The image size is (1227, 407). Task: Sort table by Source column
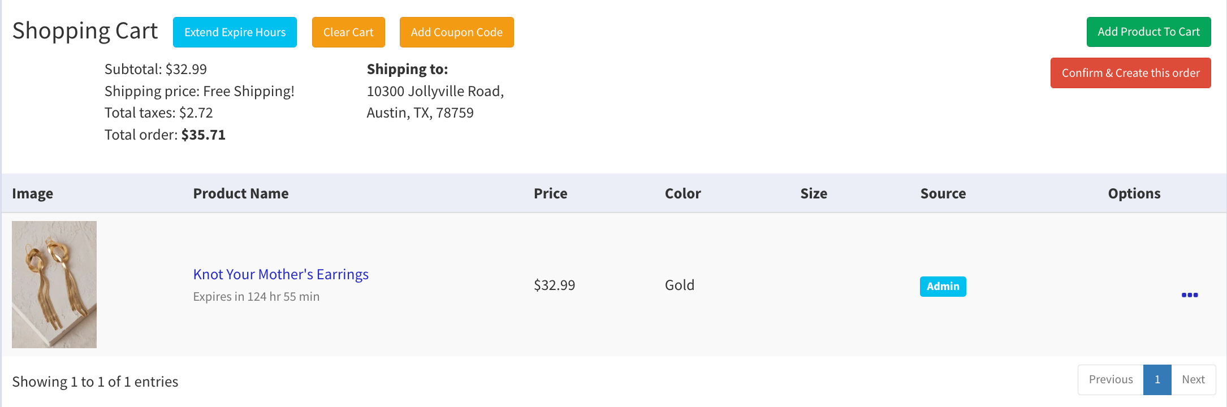pyautogui.click(x=943, y=193)
